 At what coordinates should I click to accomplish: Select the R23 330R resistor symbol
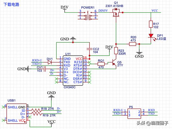click(x=116, y=51)
